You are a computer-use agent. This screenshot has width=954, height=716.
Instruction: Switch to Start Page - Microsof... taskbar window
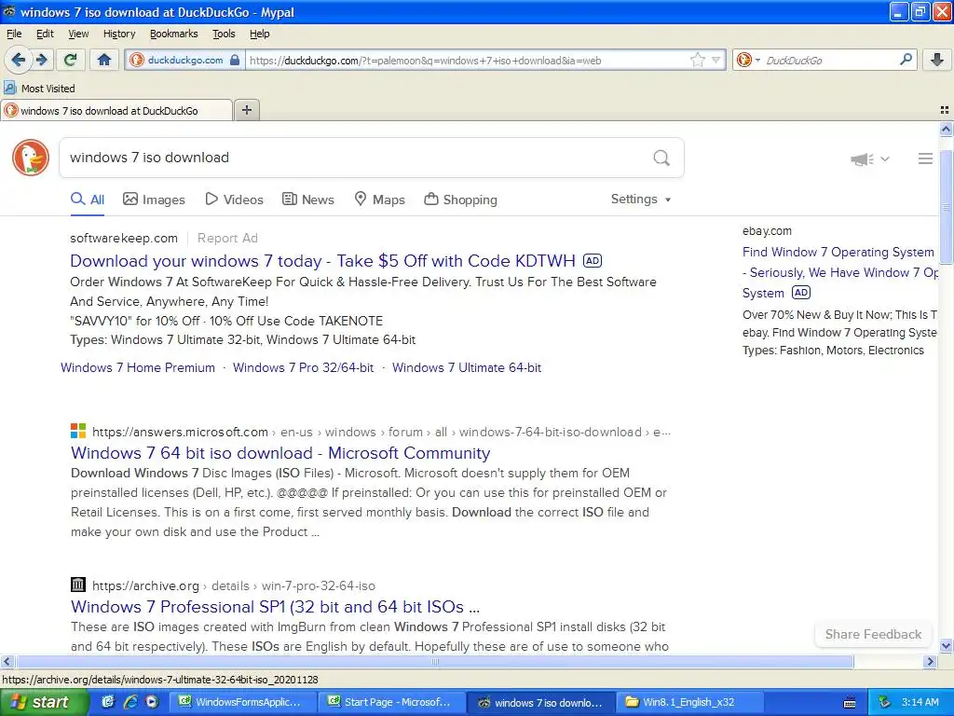click(x=391, y=702)
